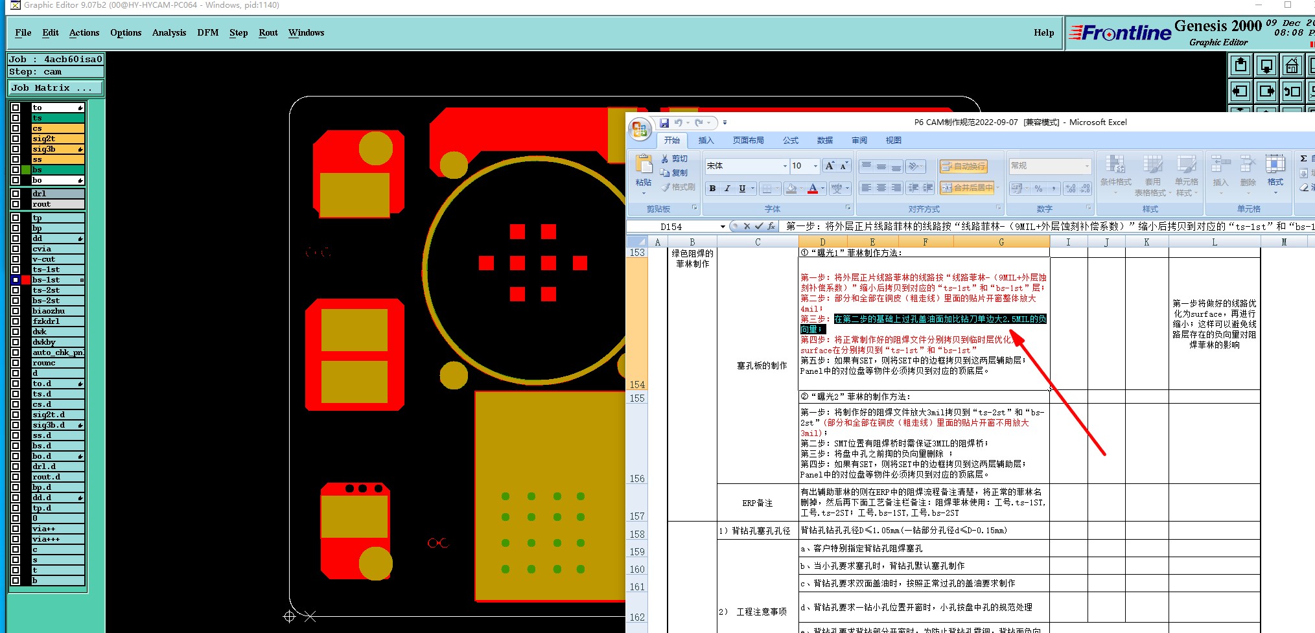Image resolution: width=1315 pixels, height=633 pixels.
Task: Open the underline style dropdown arrow
Action: 752,189
